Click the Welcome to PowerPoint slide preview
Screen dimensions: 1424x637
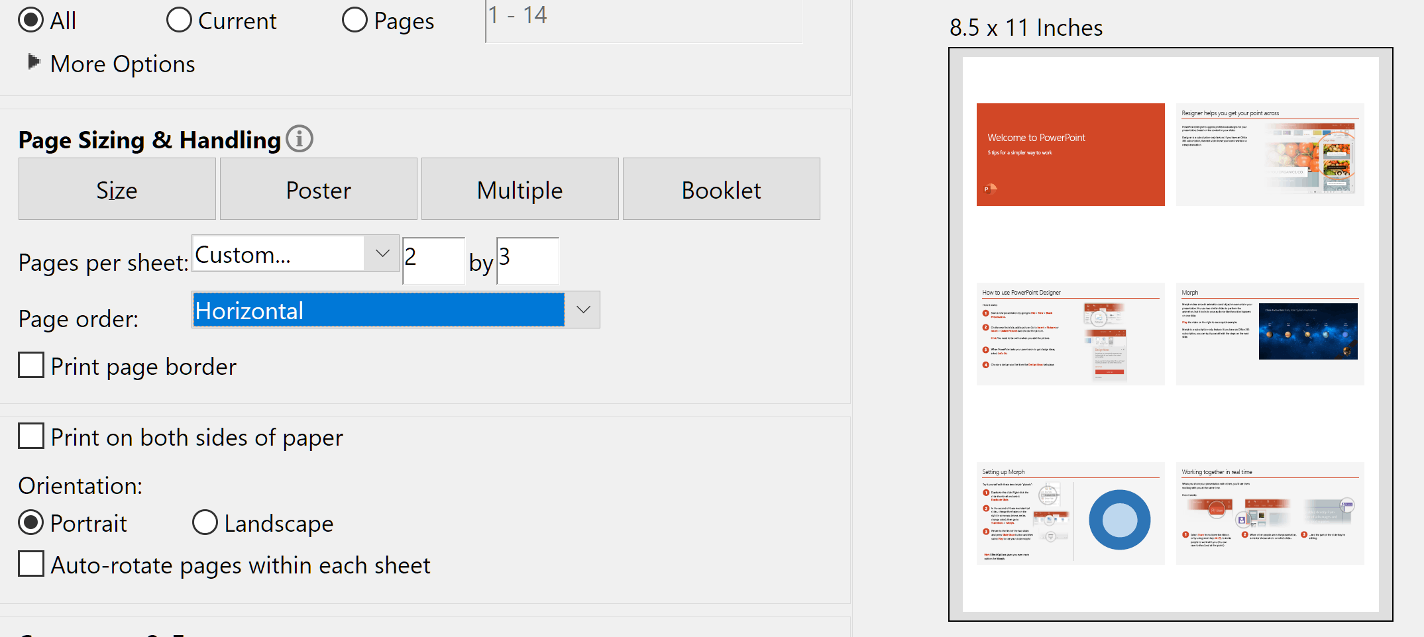1070,154
